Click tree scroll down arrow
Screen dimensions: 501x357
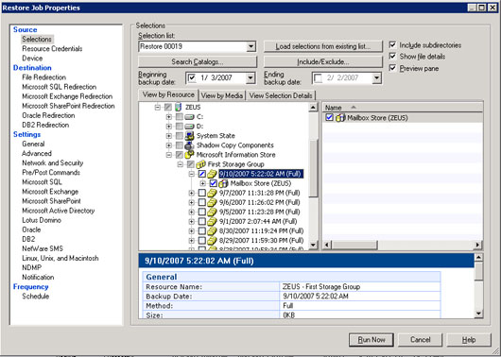click(314, 245)
